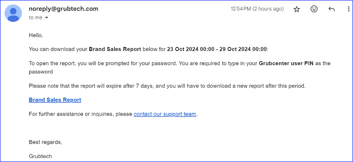The image size is (353, 162).
Task: Reply using the arrow icon
Action: (331, 9)
